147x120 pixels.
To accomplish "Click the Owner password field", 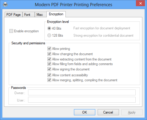I will click(x=82, y=92).
